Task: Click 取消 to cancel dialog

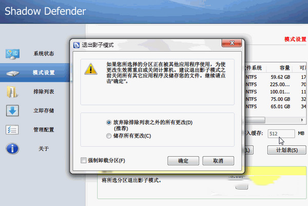Action: (x=218, y=161)
